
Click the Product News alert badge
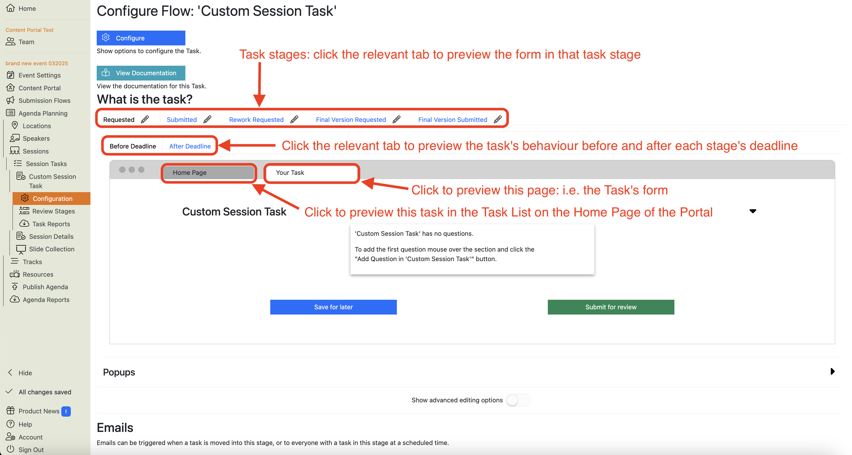pyautogui.click(x=66, y=411)
